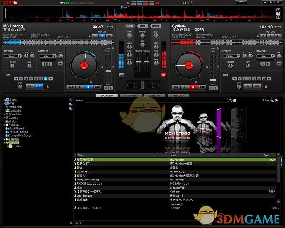Click the lock icon left of left deck's hot cues
The height and width of the screenshot is (228, 285).
tap(90, 36)
